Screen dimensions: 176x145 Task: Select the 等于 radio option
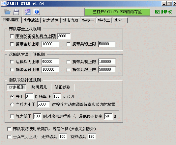tap(12, 97)
